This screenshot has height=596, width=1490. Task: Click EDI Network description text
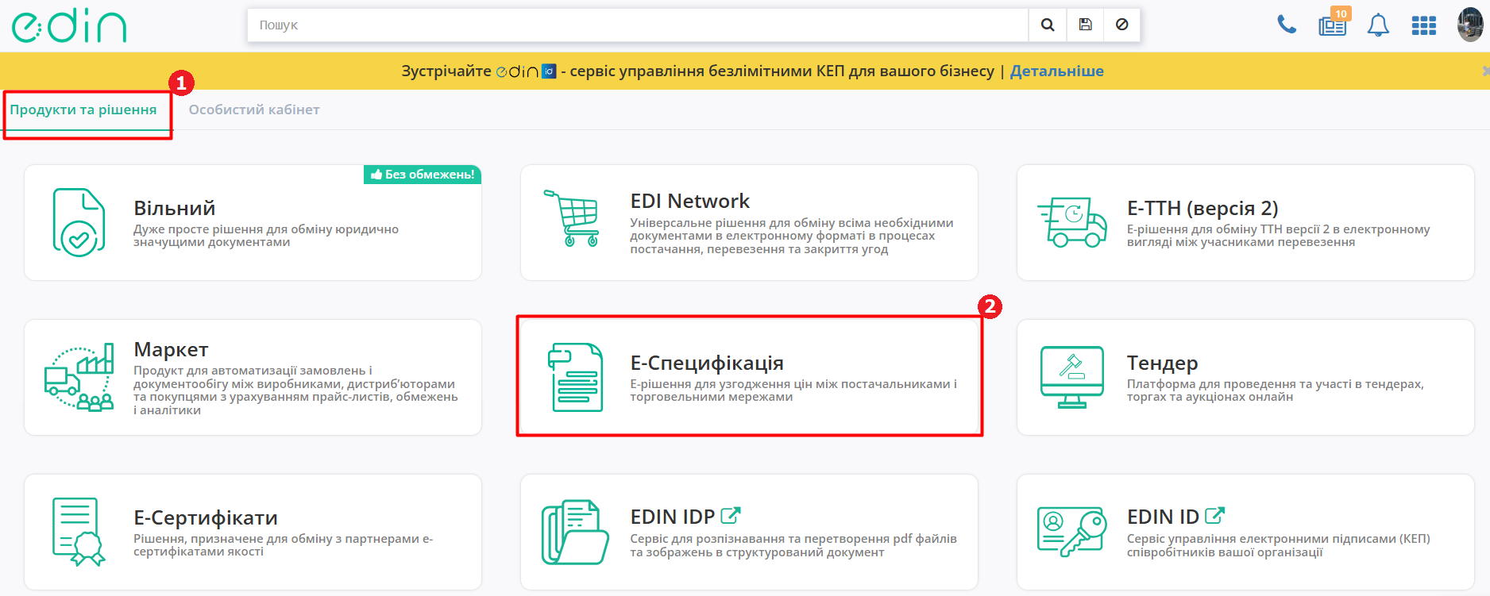792,236
